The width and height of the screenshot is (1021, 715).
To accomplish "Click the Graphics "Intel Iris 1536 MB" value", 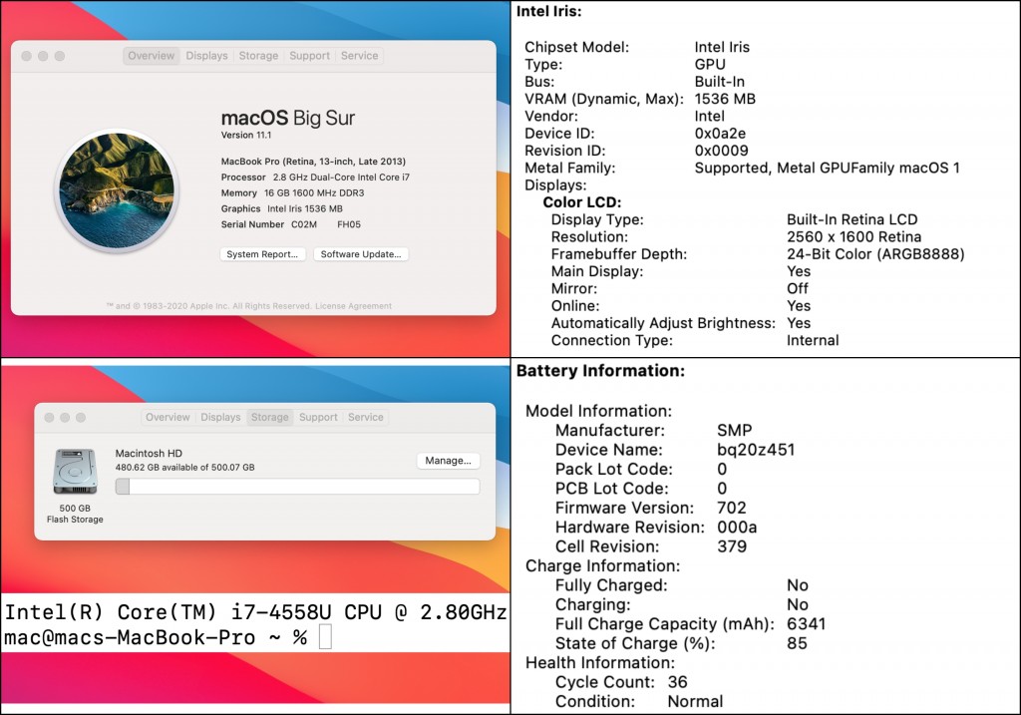I will [x=305, y=208].
